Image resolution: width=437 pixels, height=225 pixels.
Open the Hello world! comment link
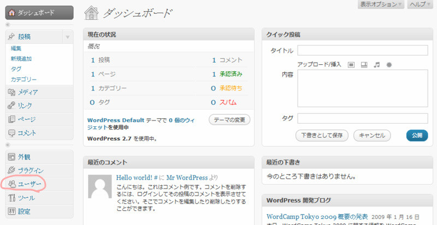[138, 178]
